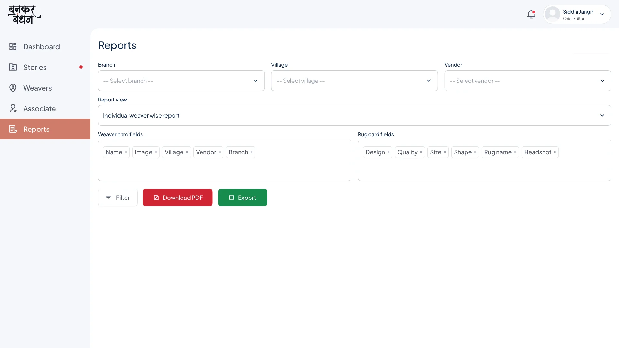Remove the Design rug field tag

388,152
